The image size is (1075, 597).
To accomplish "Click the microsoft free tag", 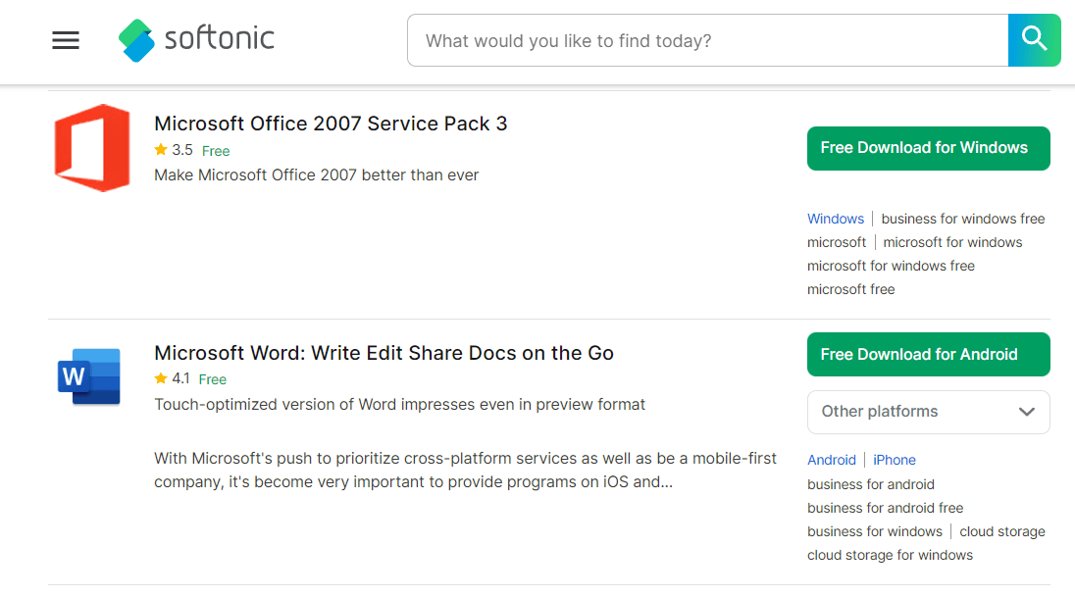I will pos(850,288).
